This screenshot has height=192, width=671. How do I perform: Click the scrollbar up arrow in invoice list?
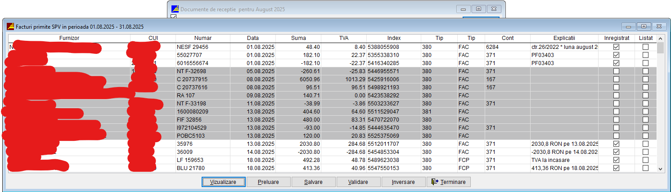pyautogui.click(x=661, y=39)
